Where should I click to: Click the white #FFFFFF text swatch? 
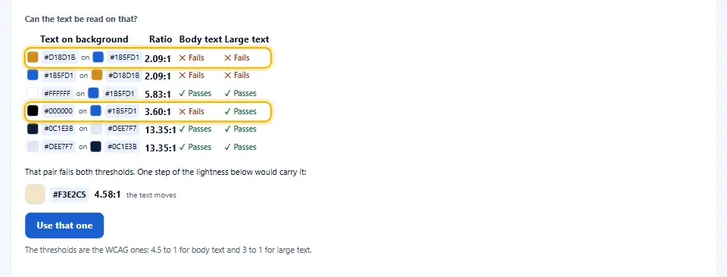[x=33, y=92]
